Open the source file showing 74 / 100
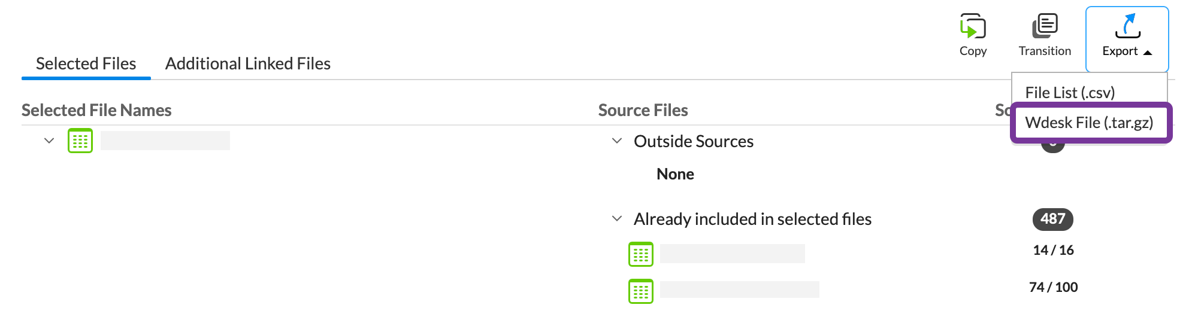Screen dimensions: 1198x329 [x=739, y=290]
